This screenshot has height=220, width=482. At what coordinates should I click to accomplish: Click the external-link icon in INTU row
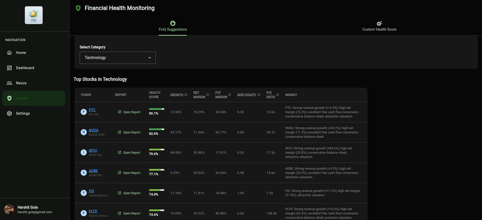[x=119, y=152]
